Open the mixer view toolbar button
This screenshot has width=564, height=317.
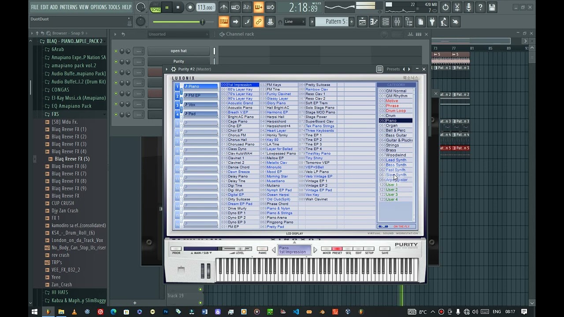point(397,22)
